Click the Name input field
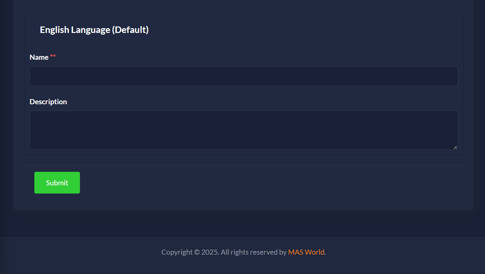This screenshot has height=274, width=485. (244, 76)
